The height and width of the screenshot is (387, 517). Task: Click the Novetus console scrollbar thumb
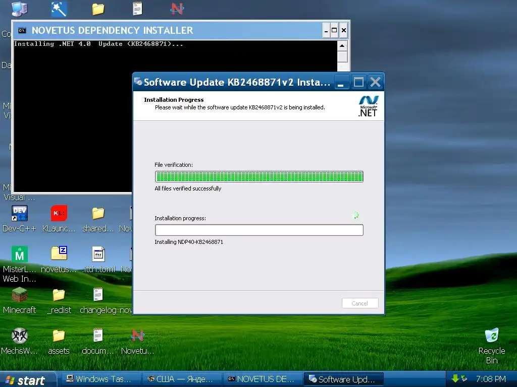click(x=342, y=56)
